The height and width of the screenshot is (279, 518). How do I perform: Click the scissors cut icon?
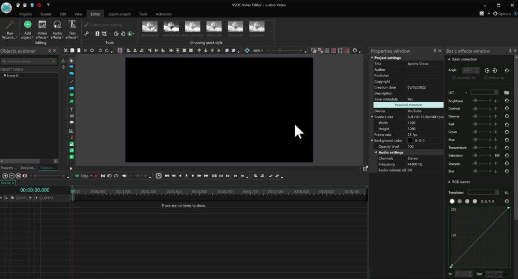(x=66, y=51)
